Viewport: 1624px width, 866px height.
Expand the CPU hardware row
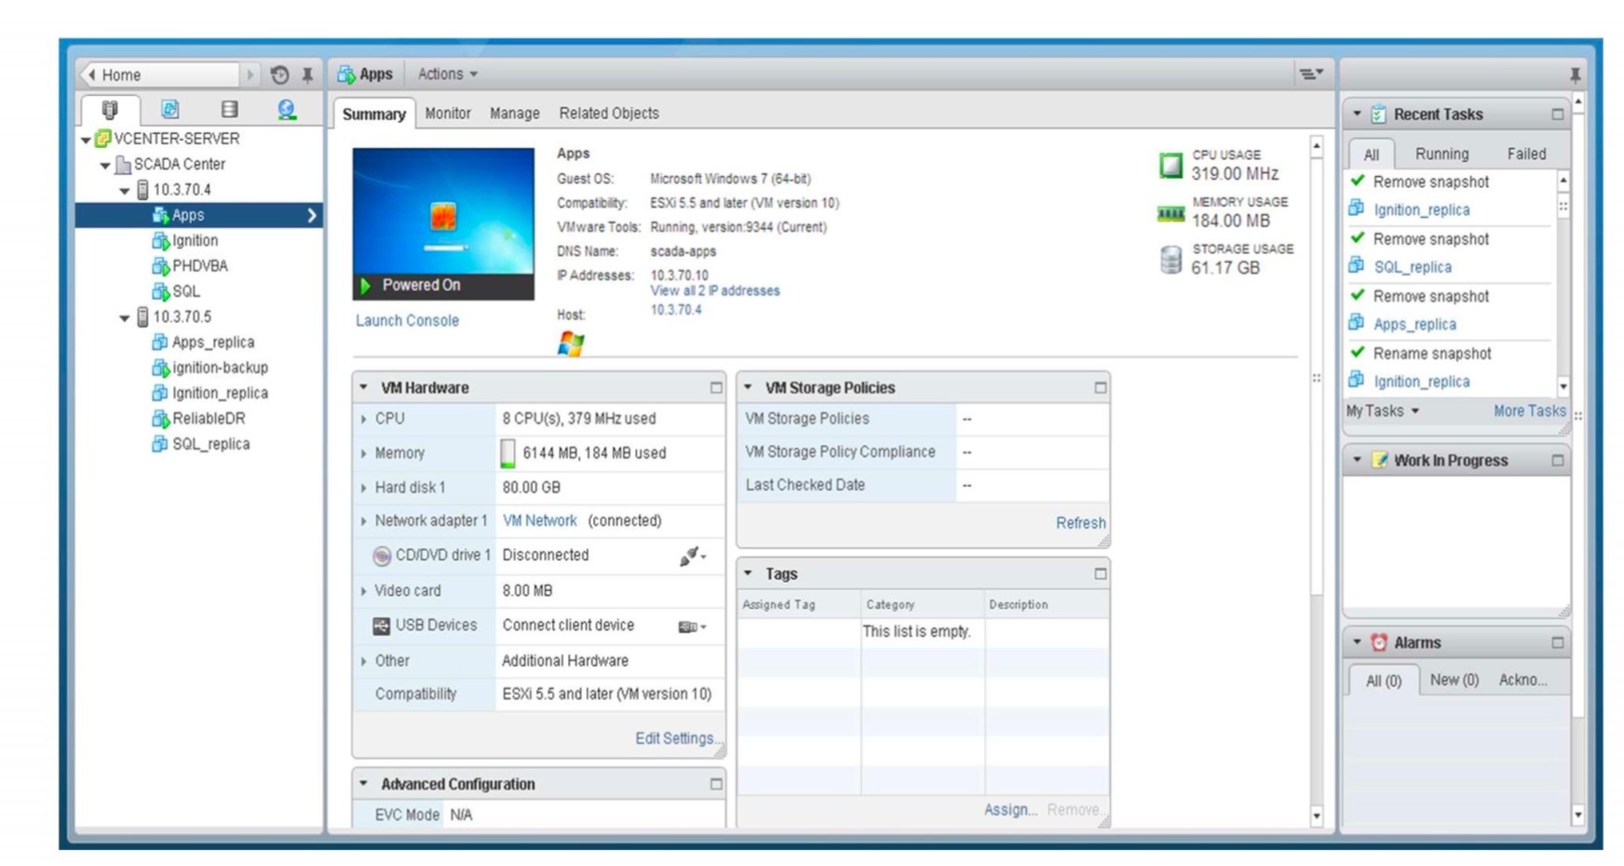[x=364, y=419]
